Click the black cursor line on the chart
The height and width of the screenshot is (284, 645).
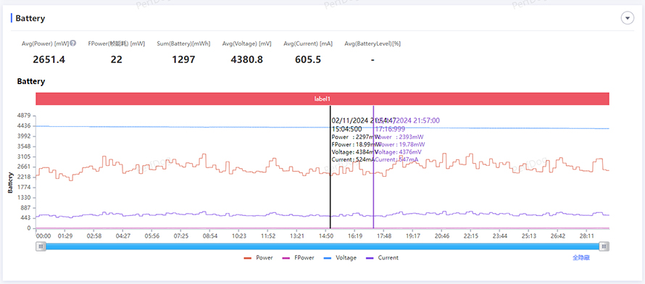tap(330, 167)
